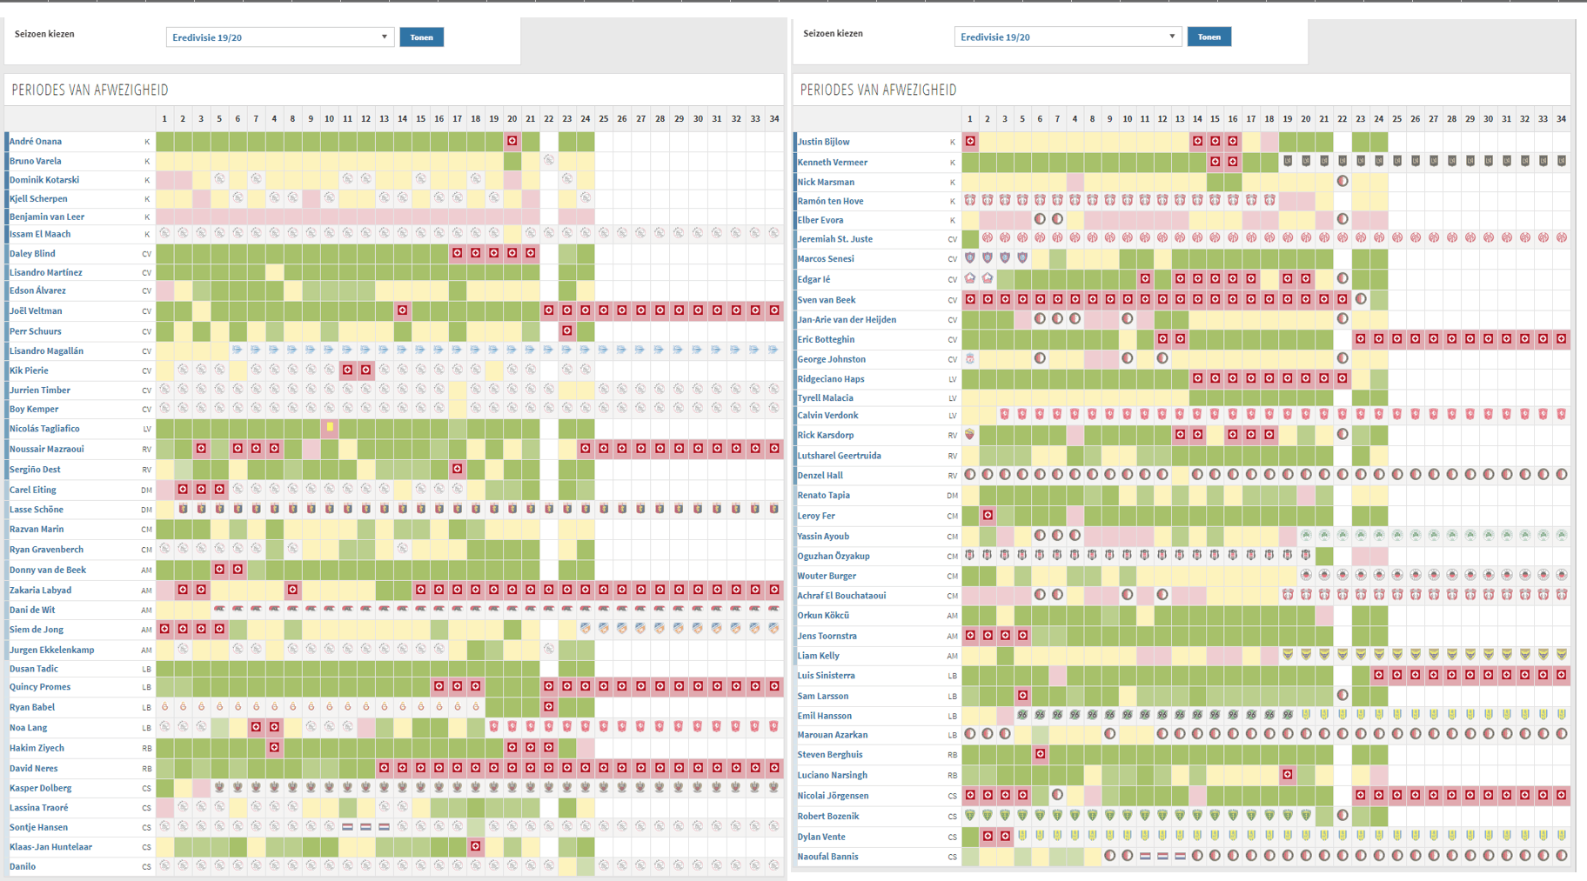The width and height of the screenshot is (1587, 881).
Task: Click Joël Veltman's red icon at matchday 14
Action: (x=403, y=310)
